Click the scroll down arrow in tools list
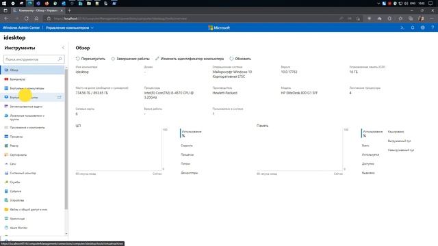The width and height of the screenshot is (438, 246). [x=66, y=234]
